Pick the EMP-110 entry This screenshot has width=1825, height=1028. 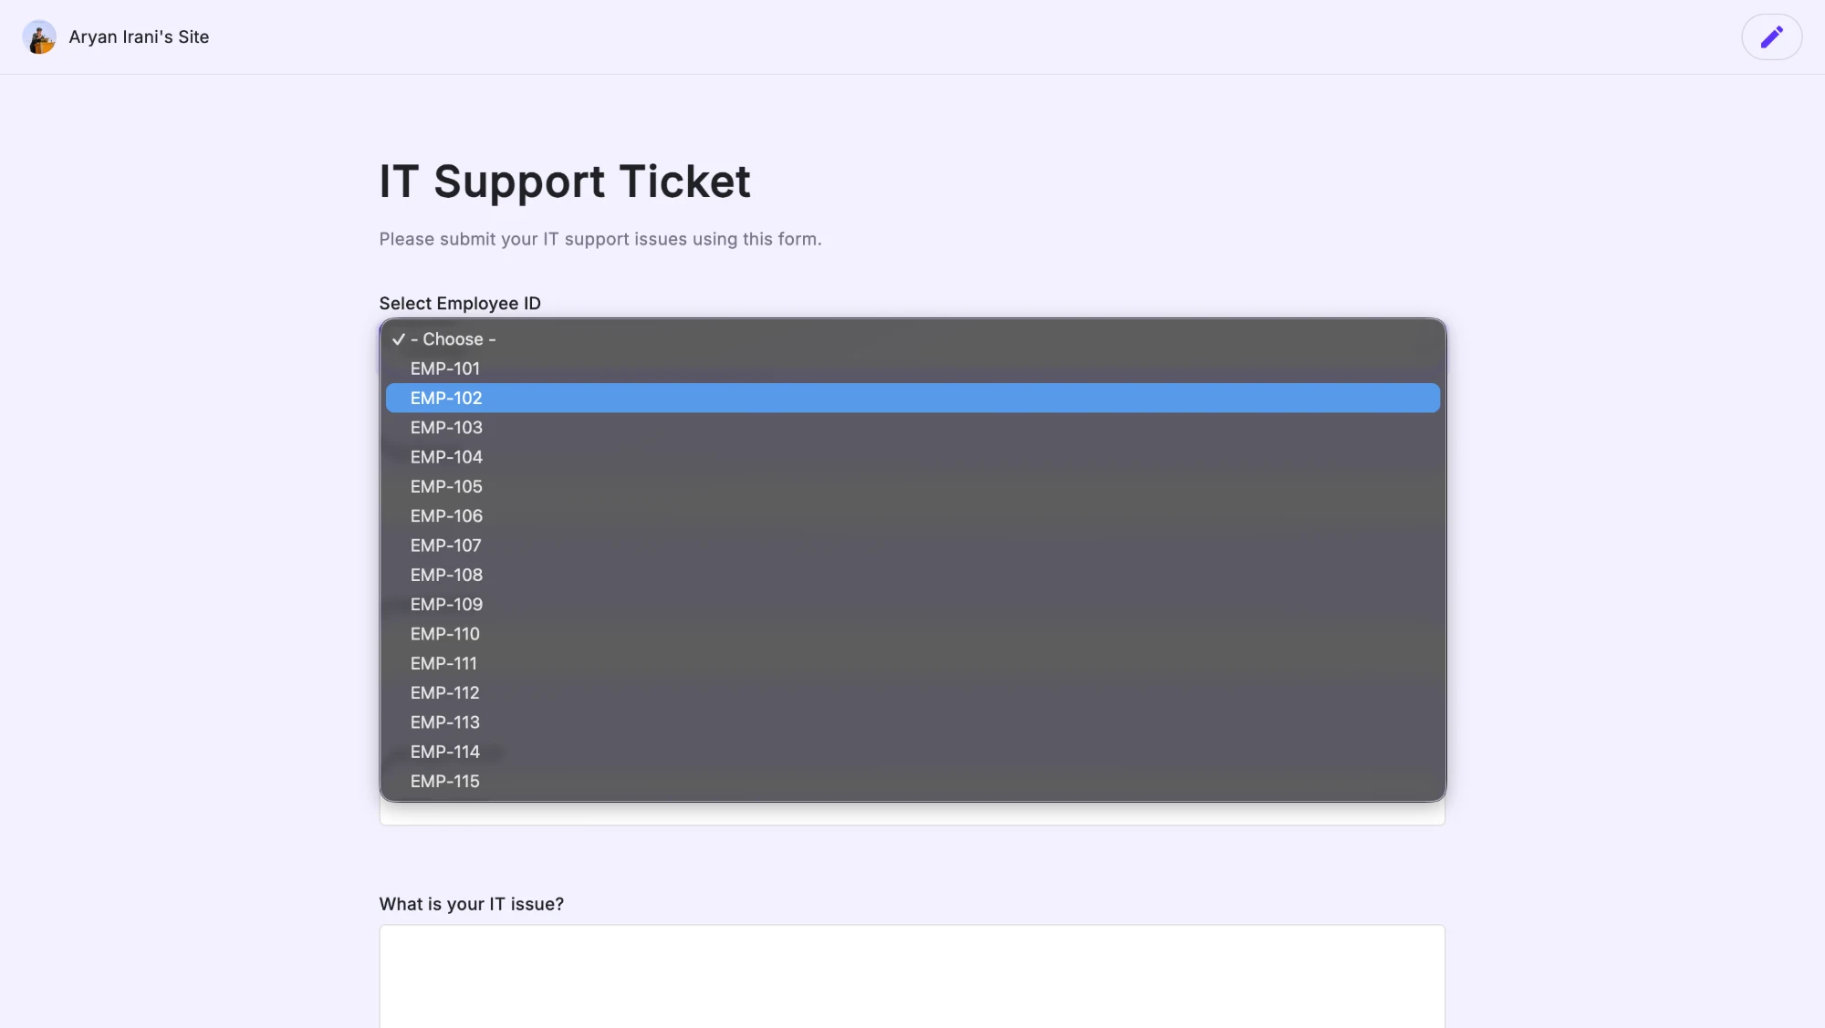click(x=912, y=634)
